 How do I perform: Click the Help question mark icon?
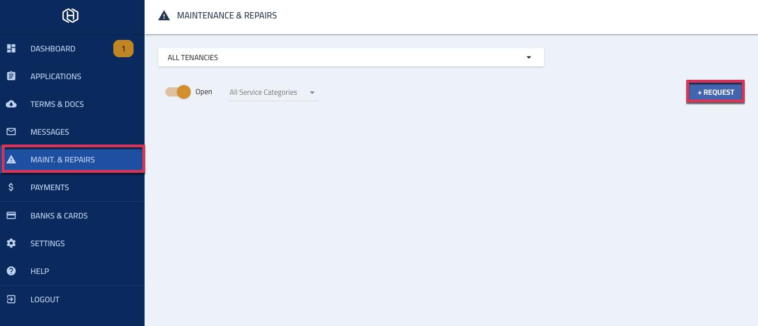click(x=11, y=271)
